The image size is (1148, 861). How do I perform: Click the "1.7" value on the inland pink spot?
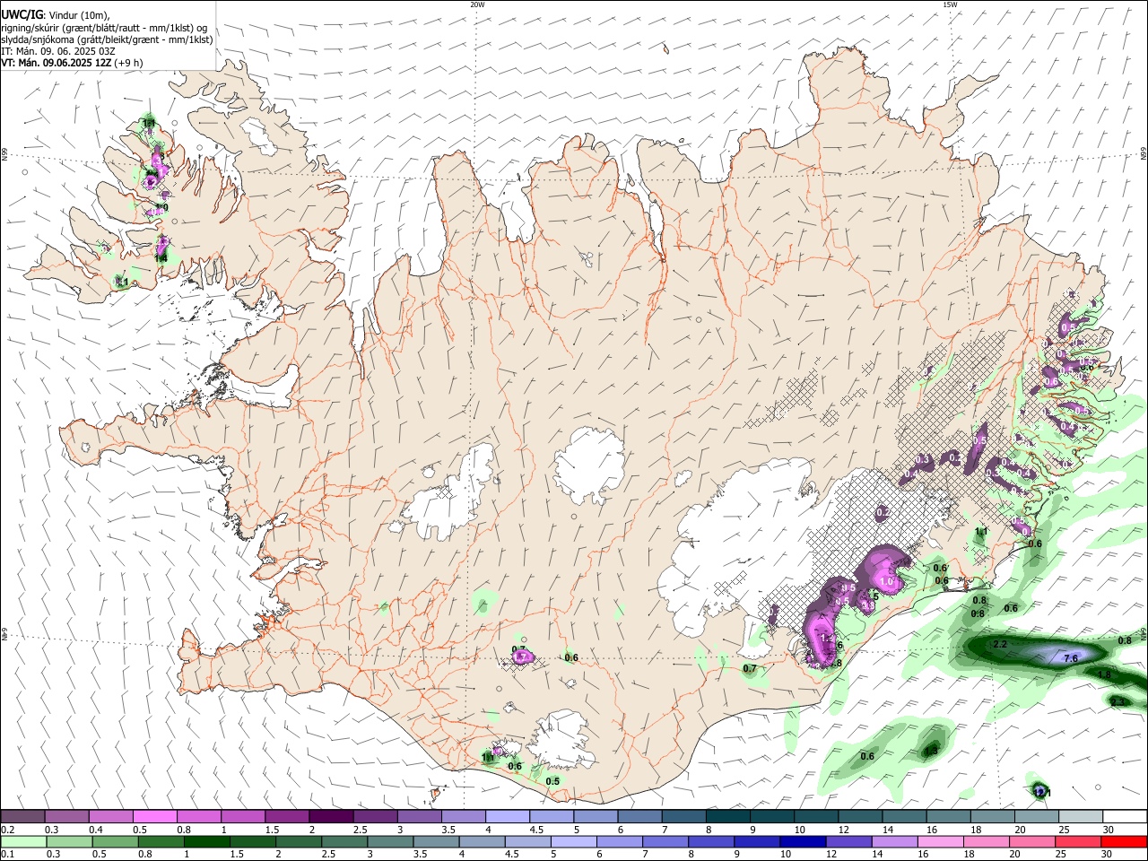pos(518,657)
